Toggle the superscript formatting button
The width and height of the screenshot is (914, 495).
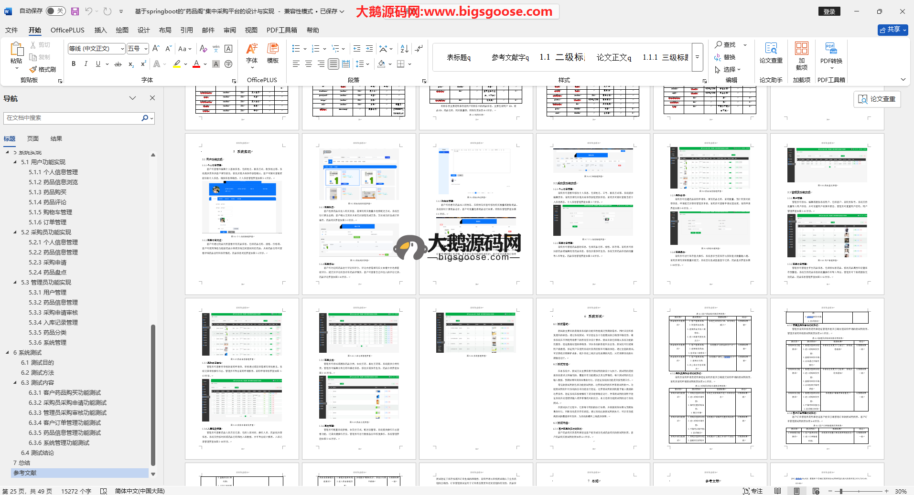[x=143, y=64]
